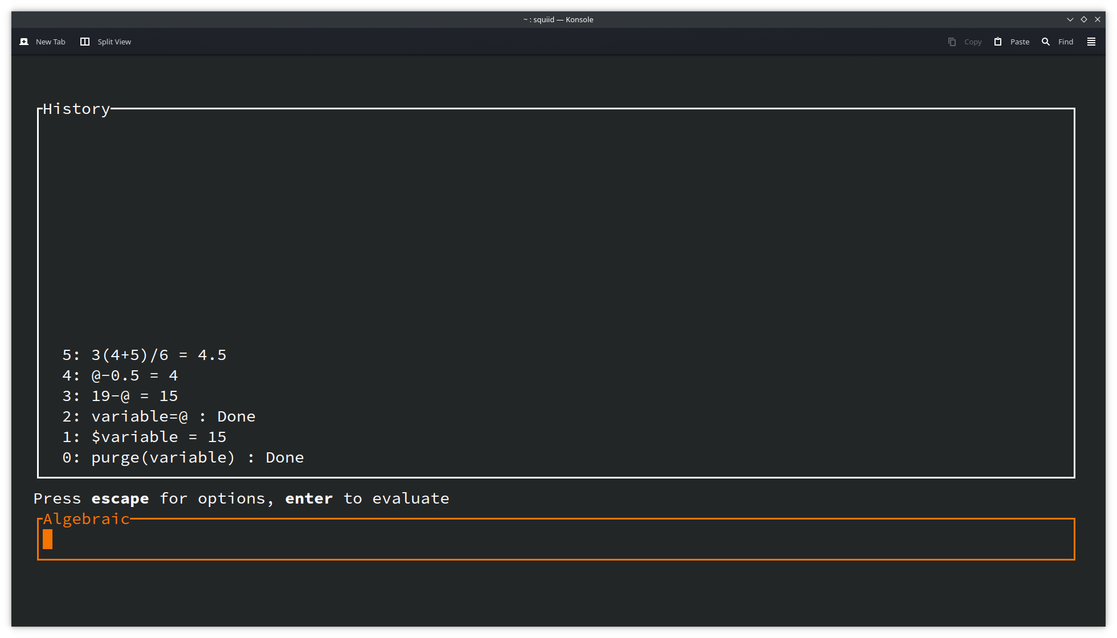Click history entry 4: @-0.5 = 4
Viewport: 1117px width, 638px height.
[120, 375]
